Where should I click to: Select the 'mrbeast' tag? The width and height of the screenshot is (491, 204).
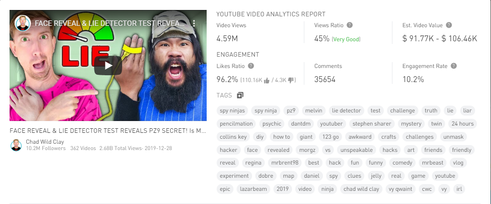pyautogui.click(x=432, y=162)
